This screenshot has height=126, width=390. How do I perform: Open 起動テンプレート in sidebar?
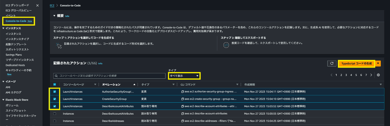click(x=16, y=44)
